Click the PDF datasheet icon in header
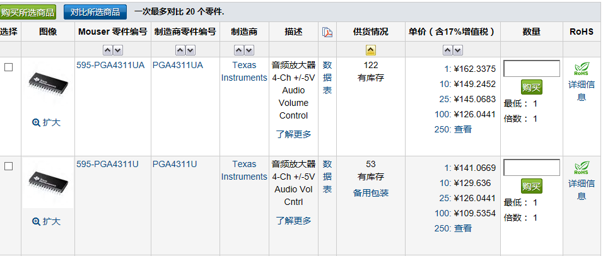 pos(327,32)
